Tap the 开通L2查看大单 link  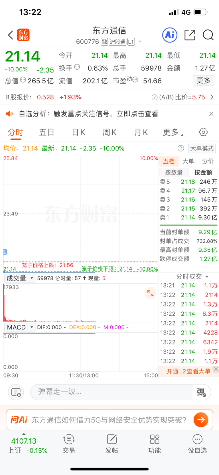coord(188,371)
